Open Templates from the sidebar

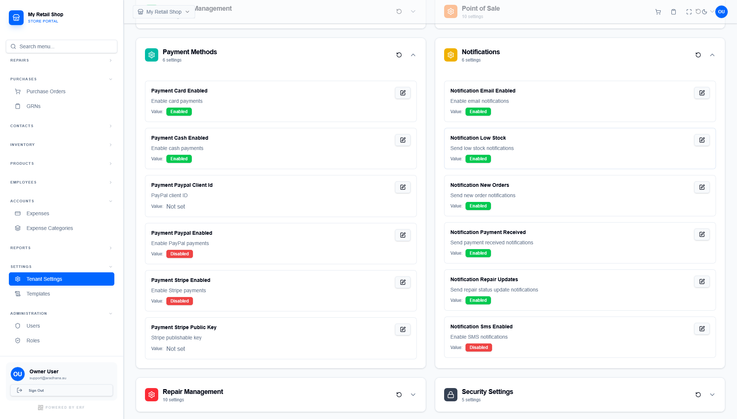[62, 294]
